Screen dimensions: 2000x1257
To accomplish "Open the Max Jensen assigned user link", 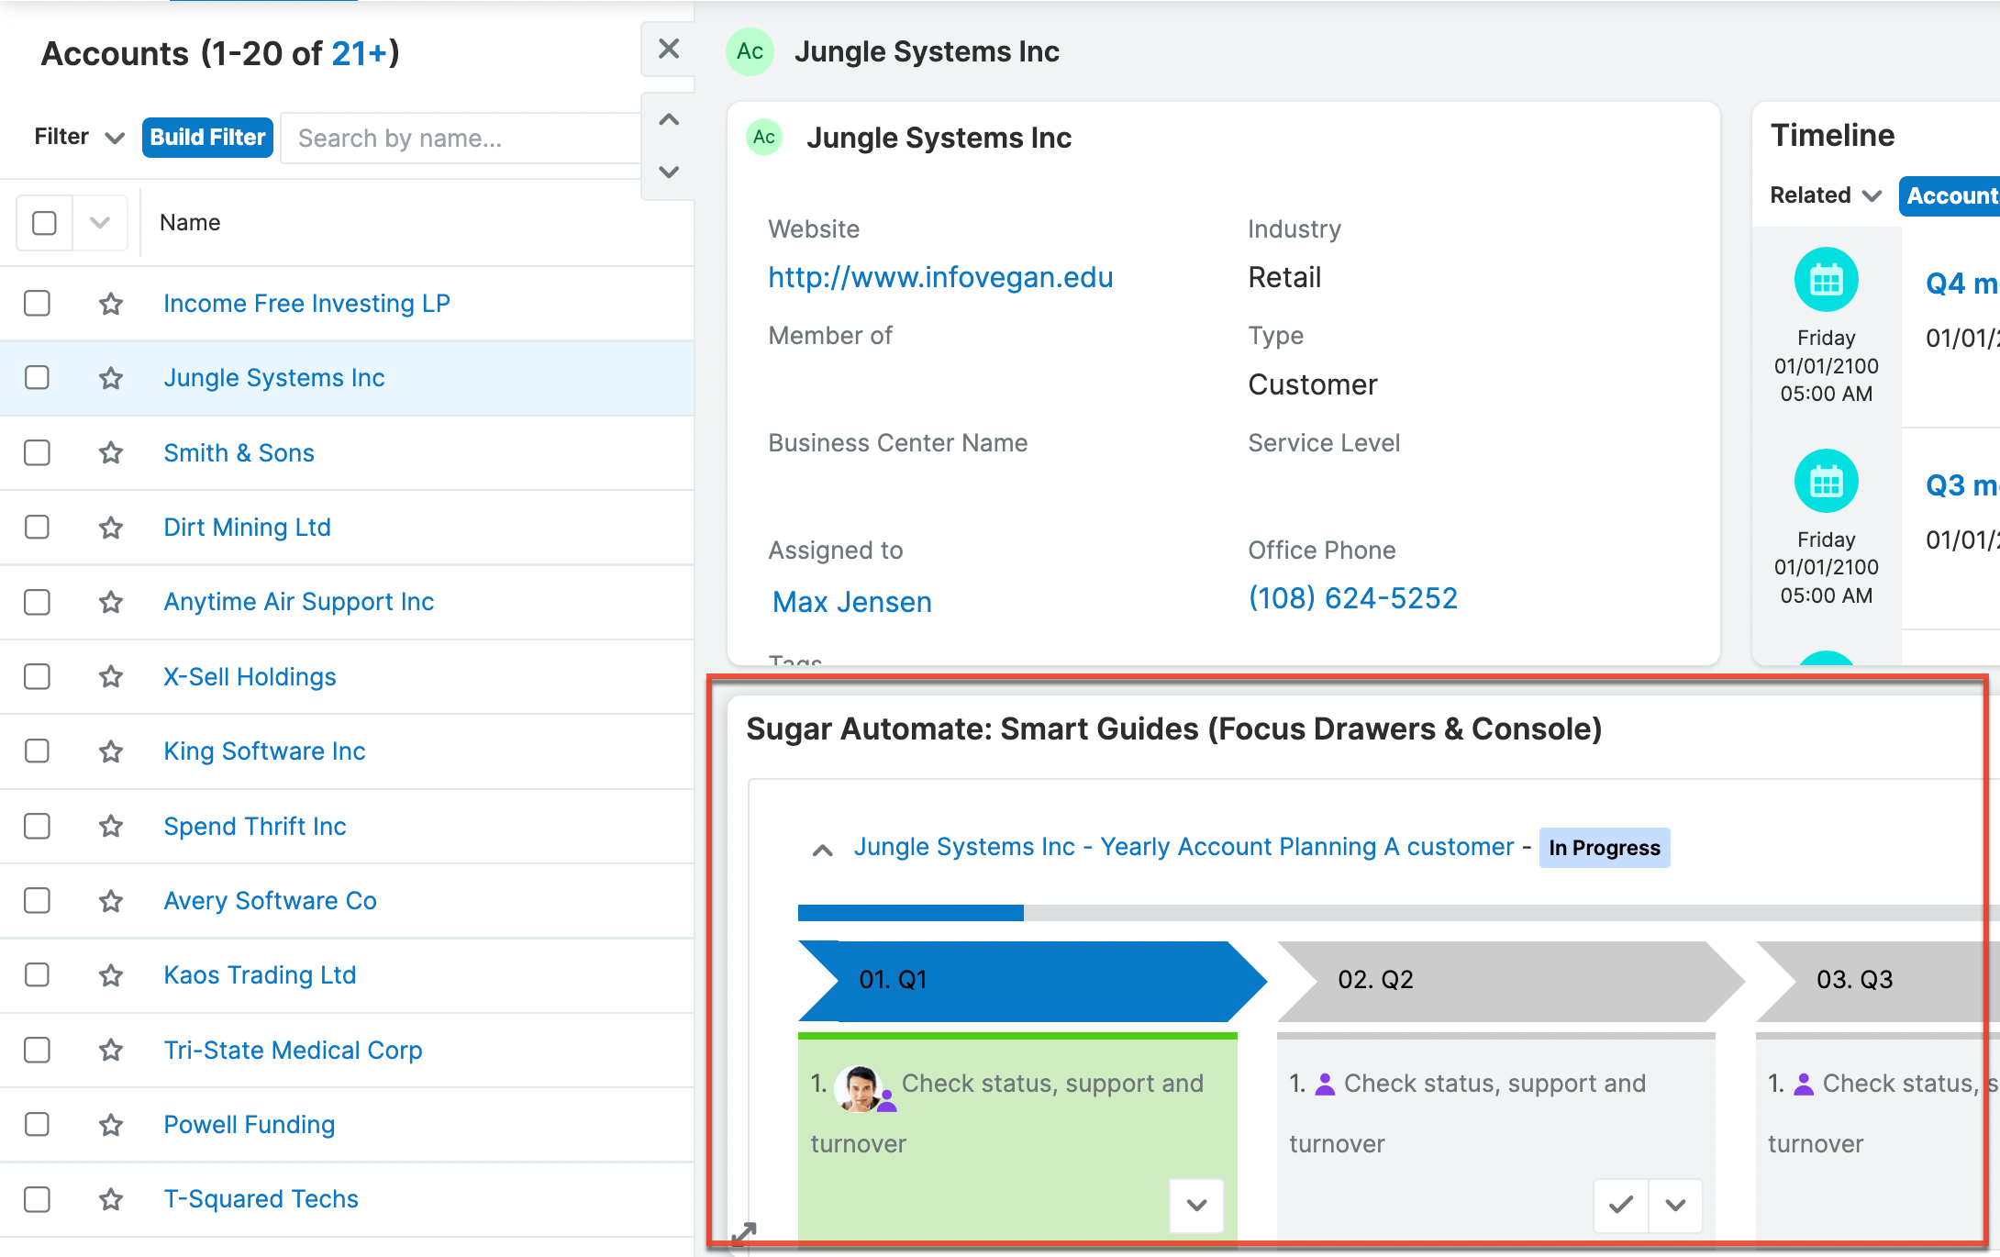I will (851, 602).
